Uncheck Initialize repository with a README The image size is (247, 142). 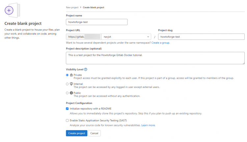point(67,109)
